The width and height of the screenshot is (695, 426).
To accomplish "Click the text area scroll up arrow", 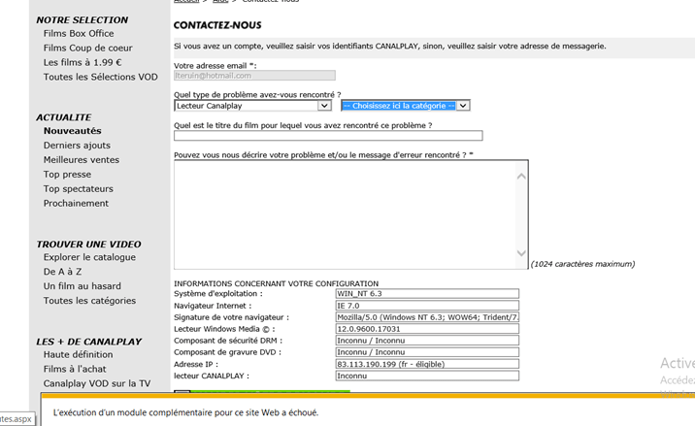I will coord(521,177).
